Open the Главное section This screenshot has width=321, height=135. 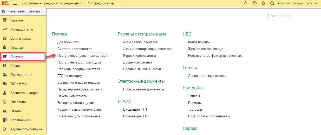[17, 20]
